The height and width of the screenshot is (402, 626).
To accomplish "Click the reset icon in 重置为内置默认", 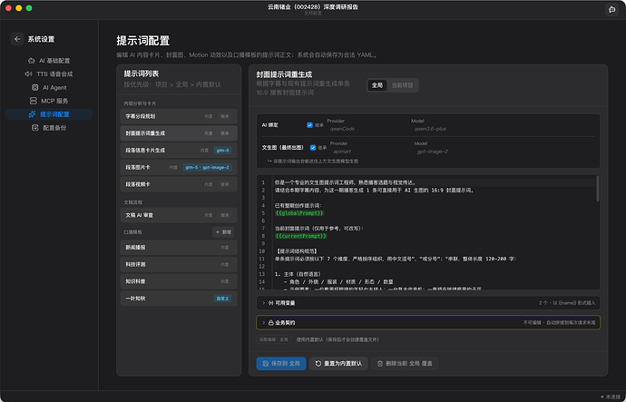I will click(x=318, y=364).
